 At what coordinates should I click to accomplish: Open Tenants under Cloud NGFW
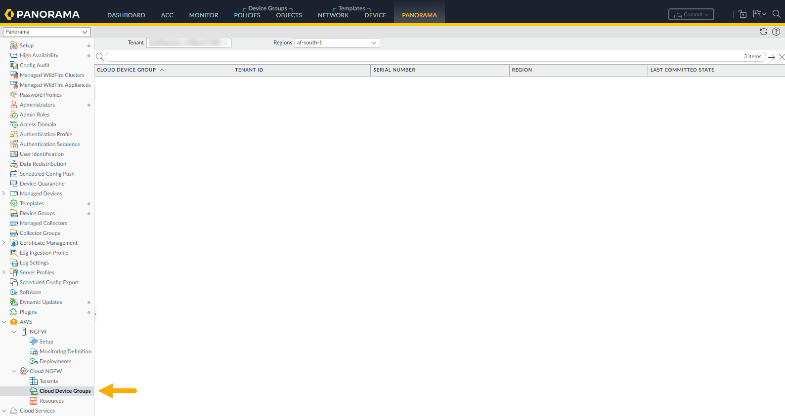(48, 381)
